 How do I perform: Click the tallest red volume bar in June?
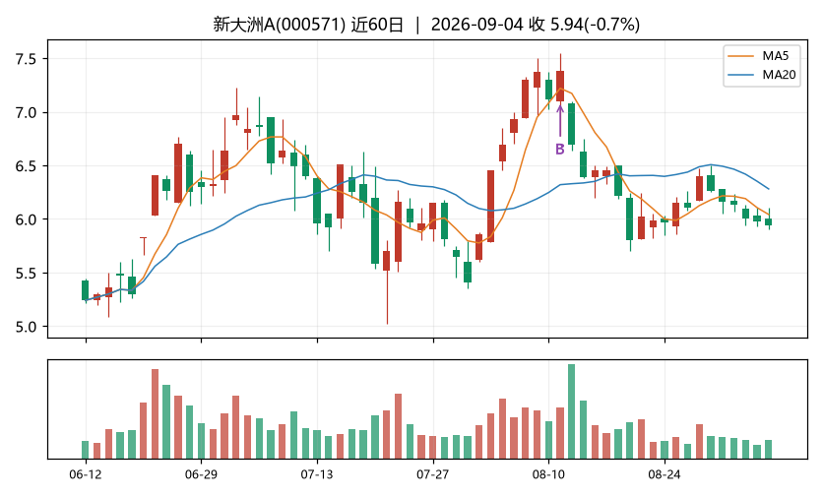pos(155,413)
